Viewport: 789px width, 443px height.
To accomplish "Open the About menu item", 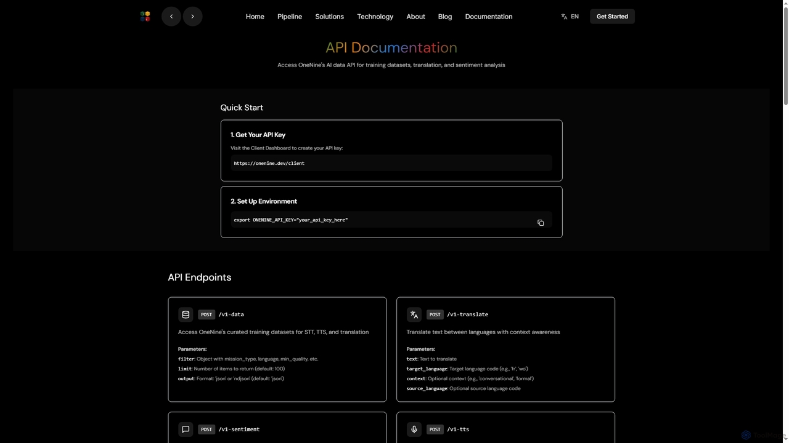I will [416, 17].
